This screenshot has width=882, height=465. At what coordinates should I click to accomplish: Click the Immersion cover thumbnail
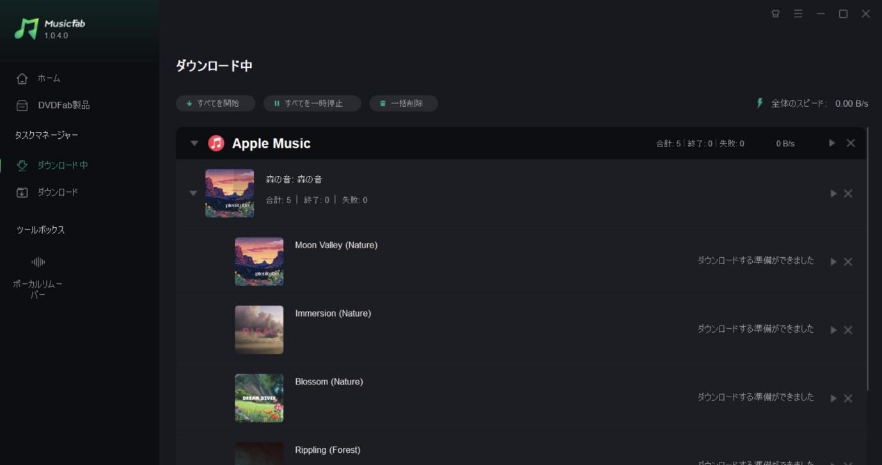[259, 330]
